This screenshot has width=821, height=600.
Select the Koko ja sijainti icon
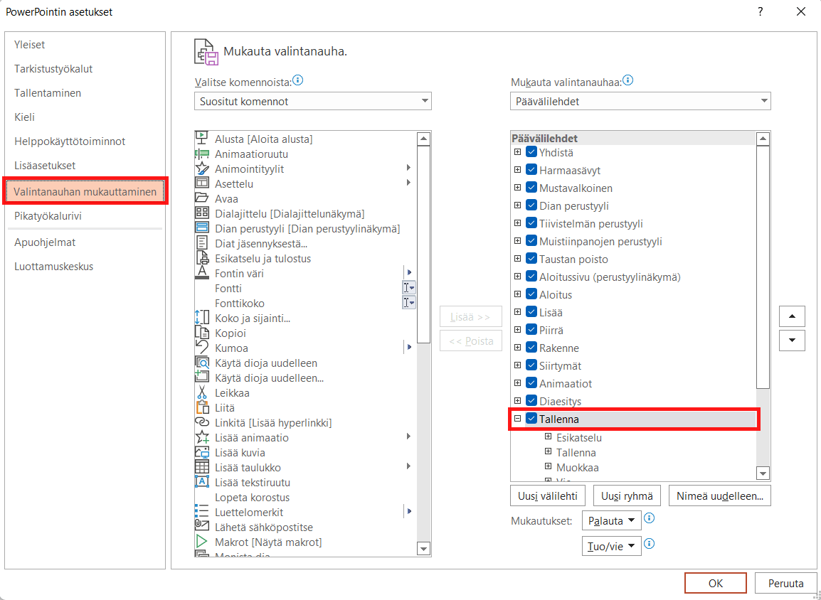(202, 318)
